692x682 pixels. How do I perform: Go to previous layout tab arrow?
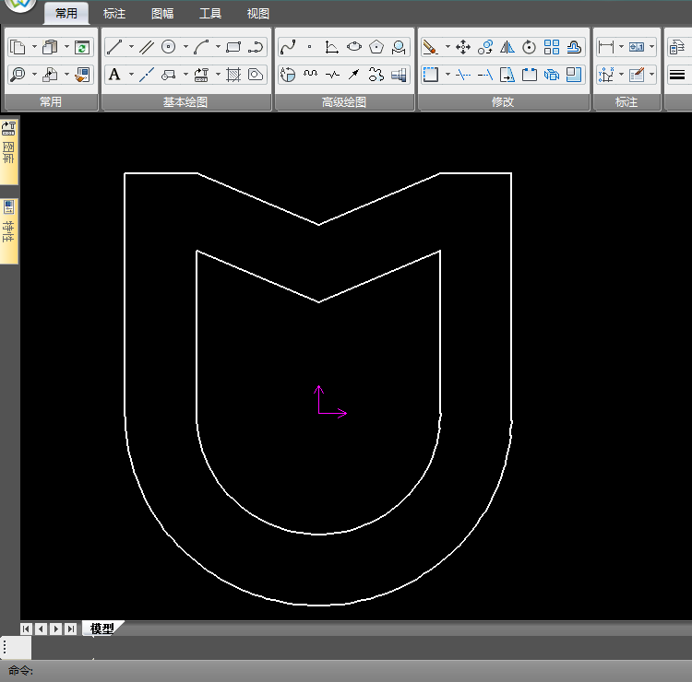click(41, 629)
